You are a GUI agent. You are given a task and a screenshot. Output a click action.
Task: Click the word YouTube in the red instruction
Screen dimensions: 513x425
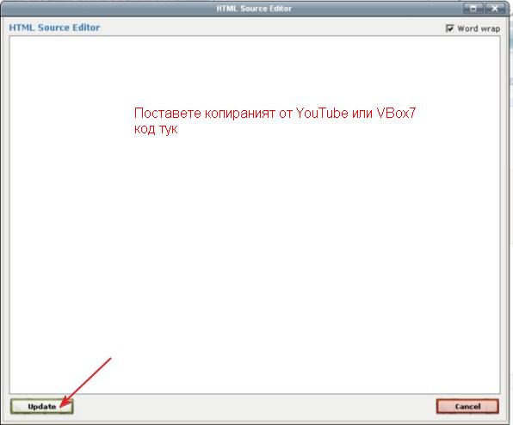point(322,113)
